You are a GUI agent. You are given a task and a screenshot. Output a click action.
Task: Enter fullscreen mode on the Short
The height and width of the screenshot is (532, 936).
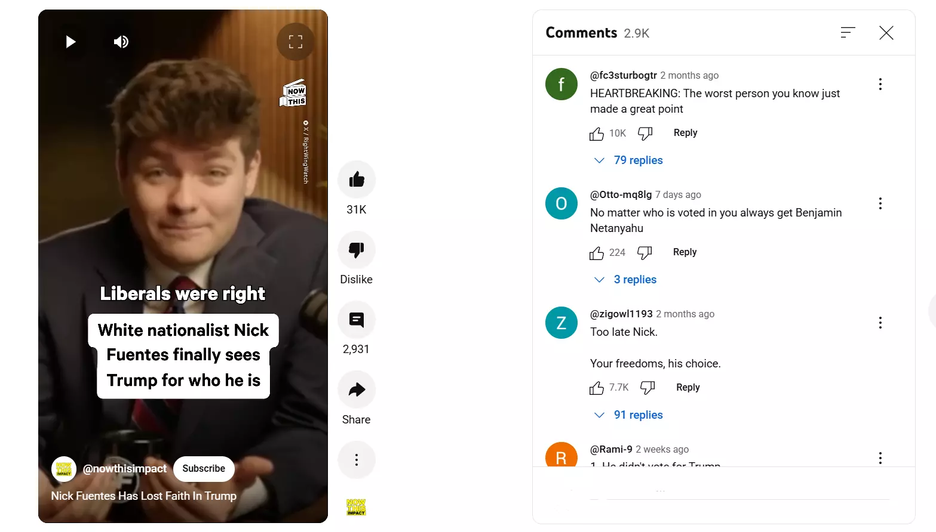click(296, 42)
